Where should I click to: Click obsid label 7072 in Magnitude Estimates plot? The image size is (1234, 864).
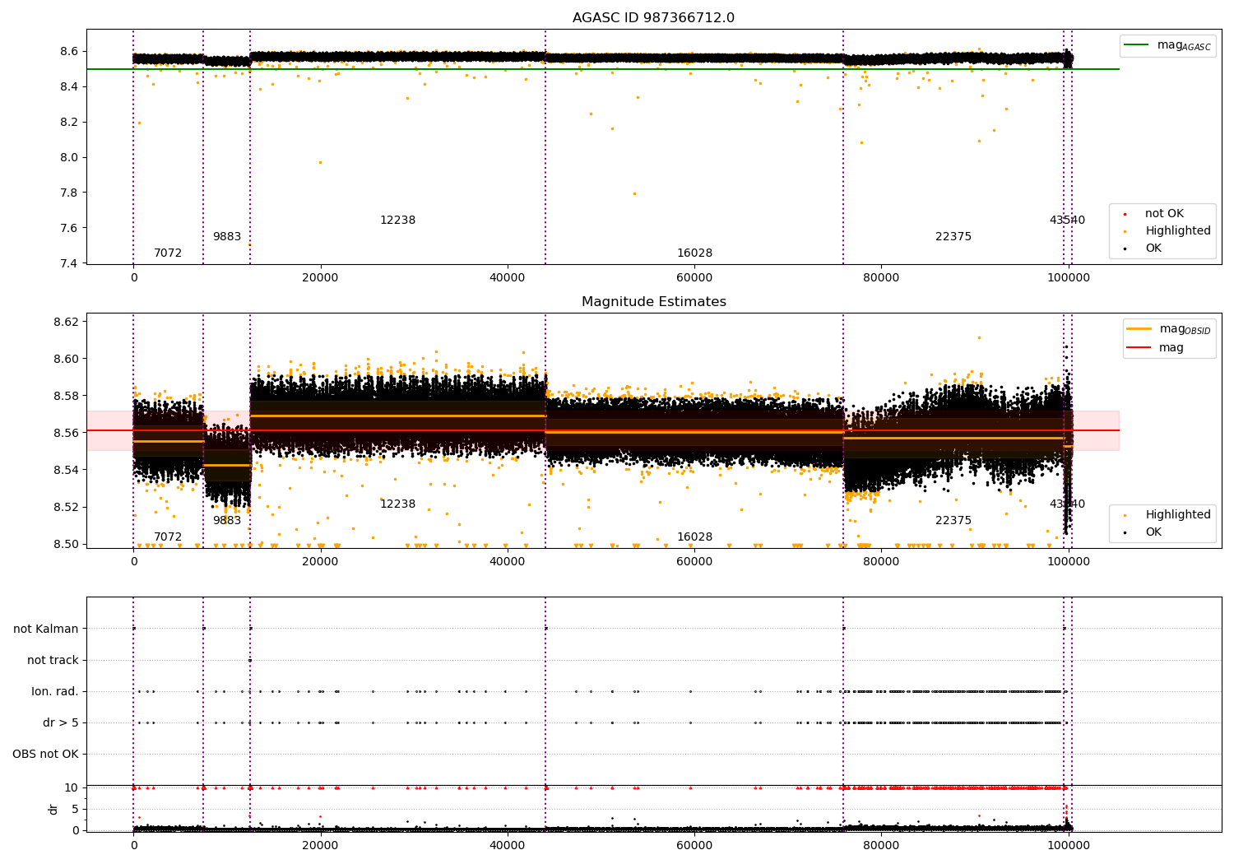pyautogui.click(x=168, y=537)
